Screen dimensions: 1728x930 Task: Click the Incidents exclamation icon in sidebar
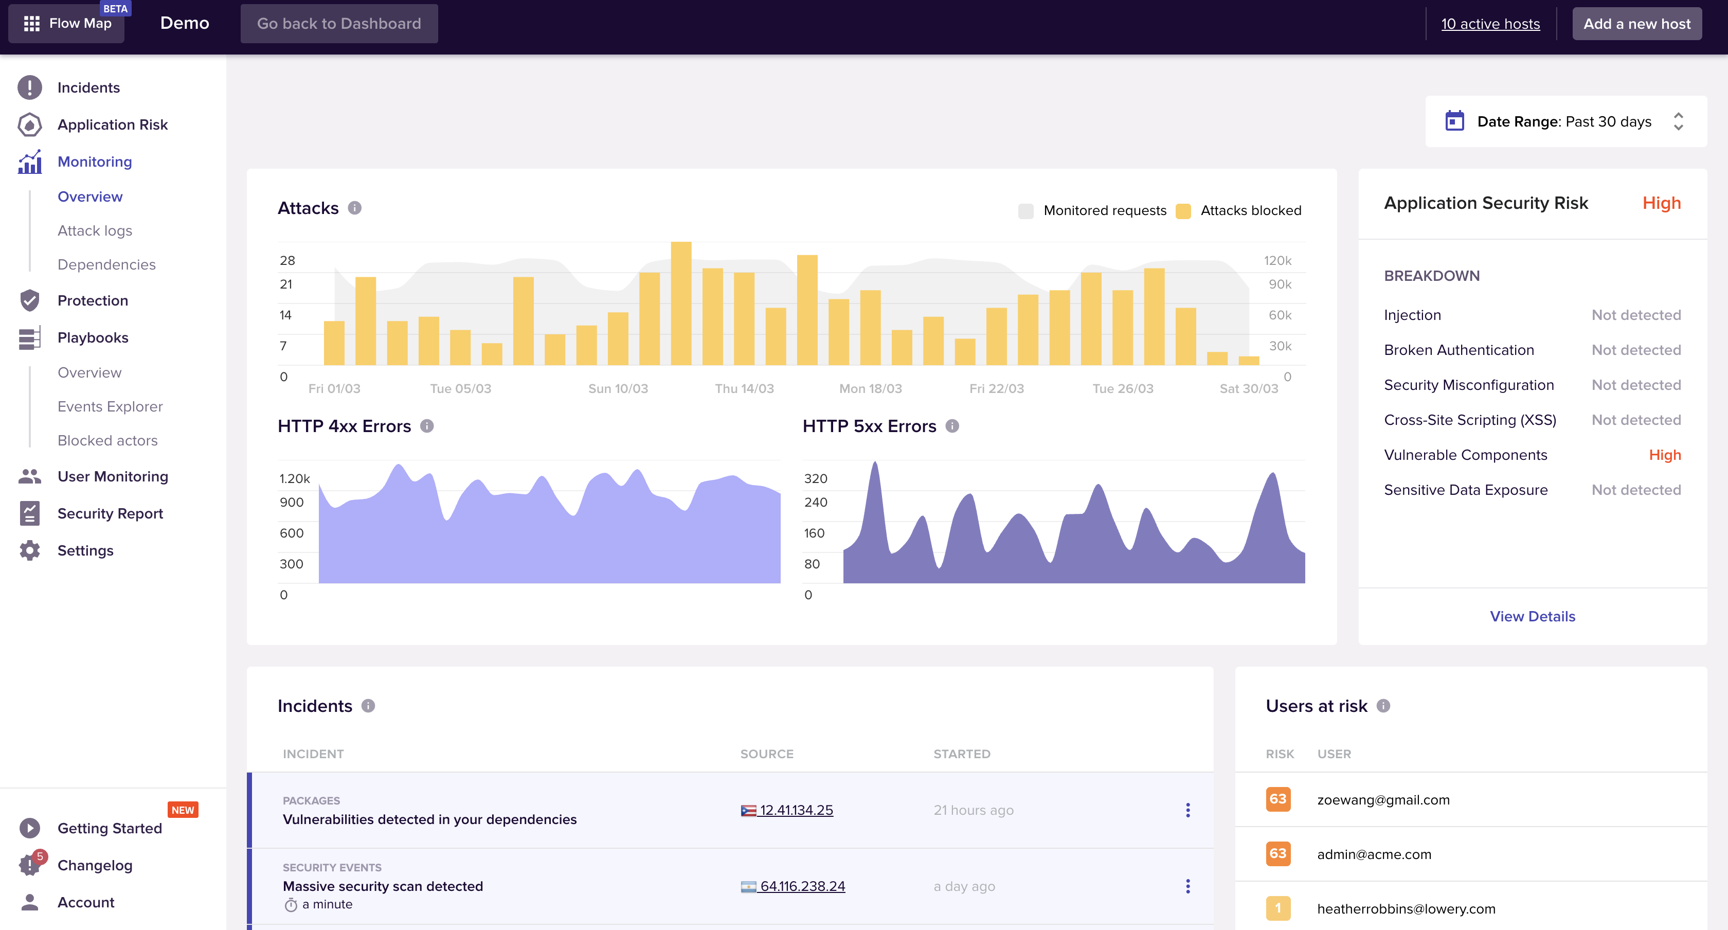click(29, 88)
